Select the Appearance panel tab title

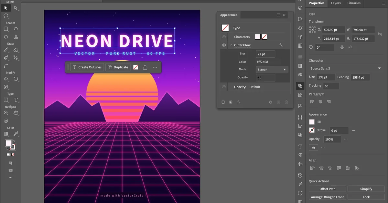(x=229, y=15)
